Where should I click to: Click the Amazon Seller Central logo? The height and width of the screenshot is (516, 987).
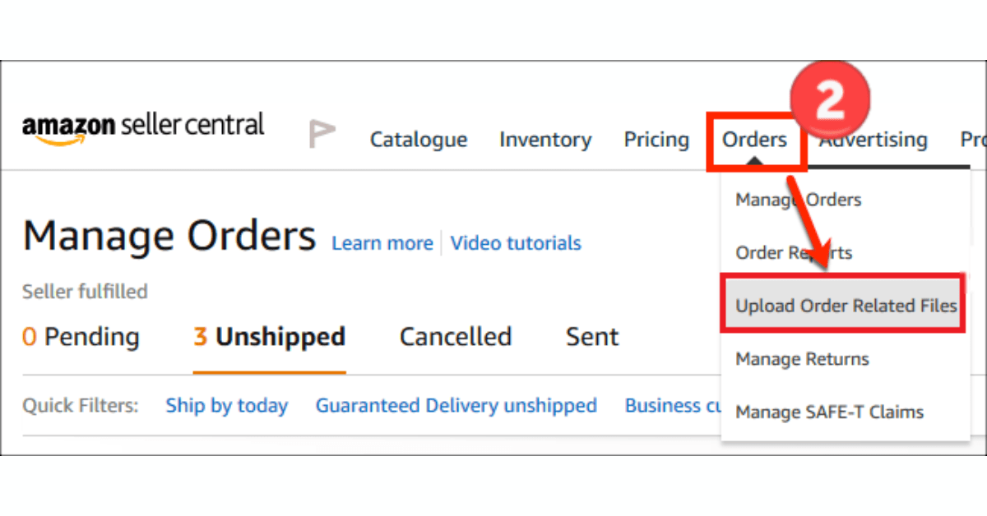click(143, 127)
